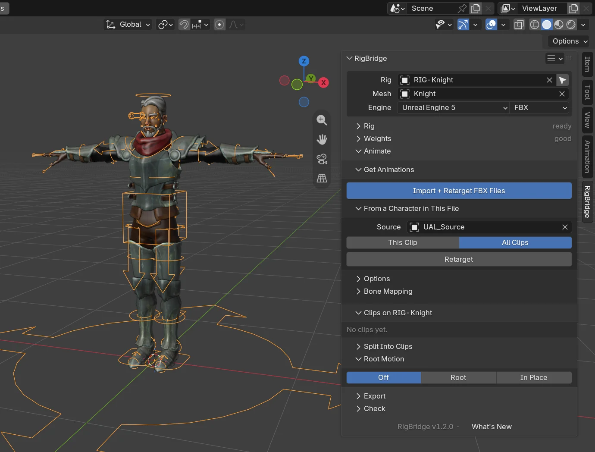This screenshot has height=452, width=595.
Task: Toggle the proportional editing icon
Action: coord(219,25)
